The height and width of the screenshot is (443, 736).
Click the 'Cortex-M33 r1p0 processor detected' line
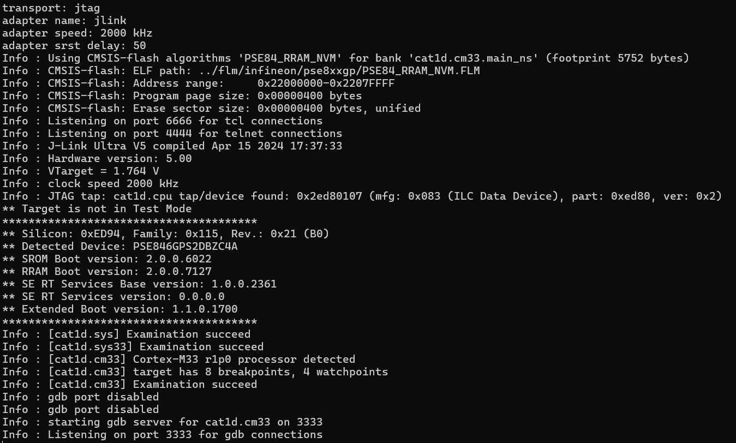pos(178,360)
